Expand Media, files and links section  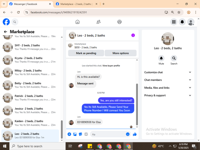tap(168, 88)
